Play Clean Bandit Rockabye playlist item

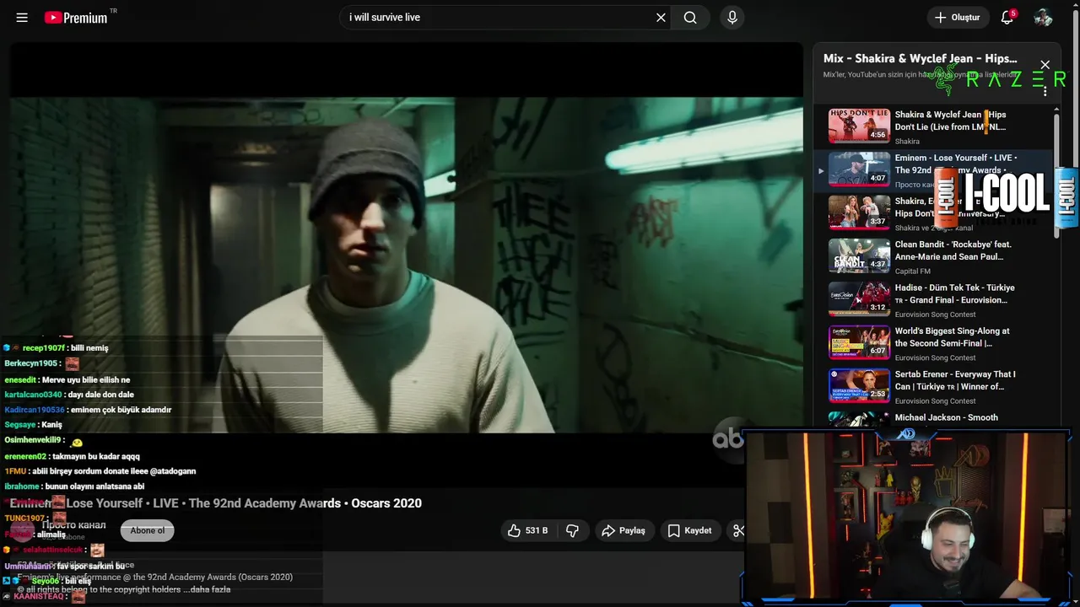pos(932,256)
